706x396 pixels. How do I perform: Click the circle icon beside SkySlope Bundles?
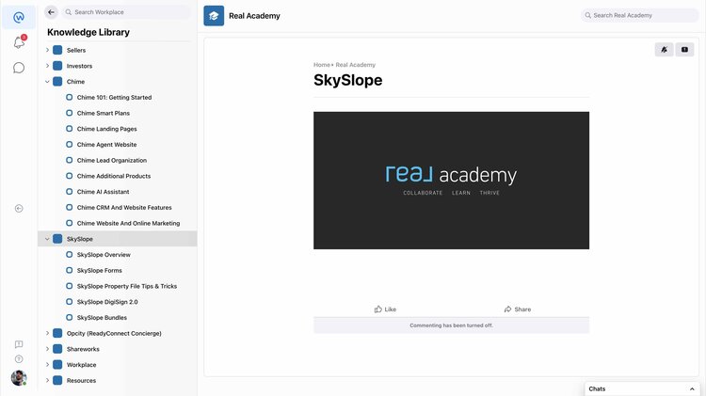[70, 318]
